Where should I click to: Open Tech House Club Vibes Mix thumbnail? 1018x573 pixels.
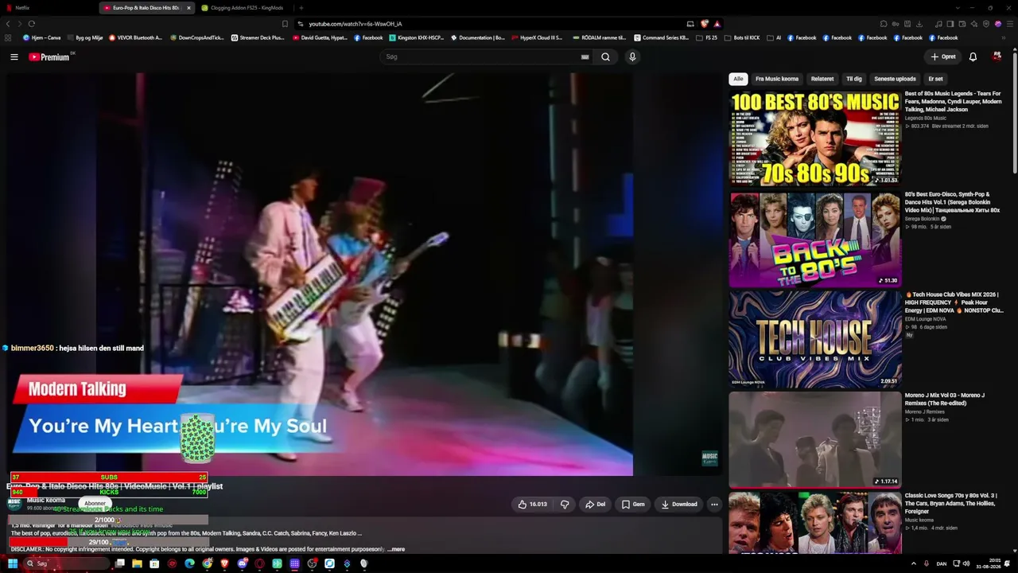pos(815,340)
